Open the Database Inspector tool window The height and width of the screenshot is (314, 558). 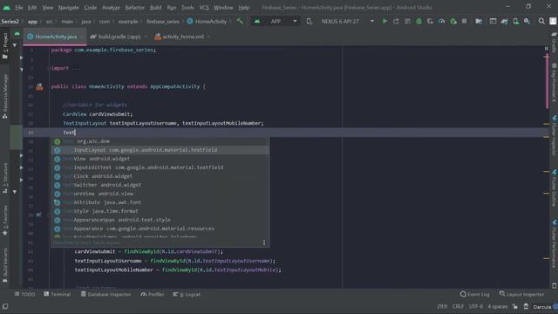105,294
